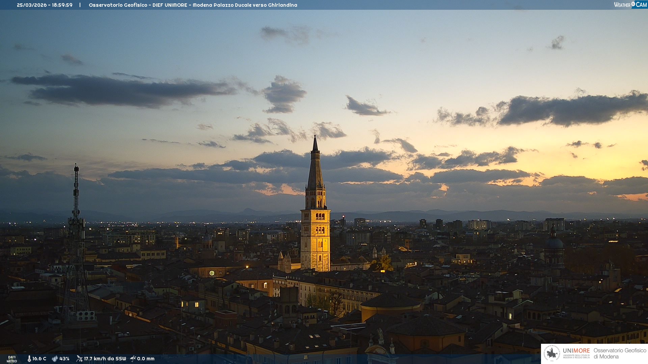Screen dimensions: 648x364
Task: Click the 0.0 mm precipitation reading
Action: pos(146,359)
